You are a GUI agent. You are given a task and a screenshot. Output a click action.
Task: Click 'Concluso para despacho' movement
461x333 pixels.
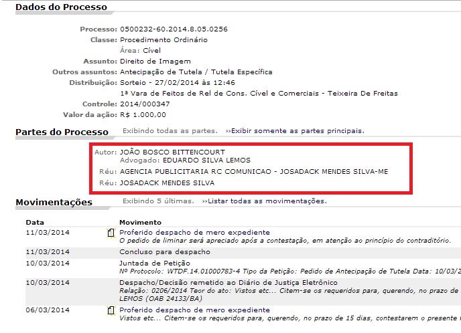(165, 251)
